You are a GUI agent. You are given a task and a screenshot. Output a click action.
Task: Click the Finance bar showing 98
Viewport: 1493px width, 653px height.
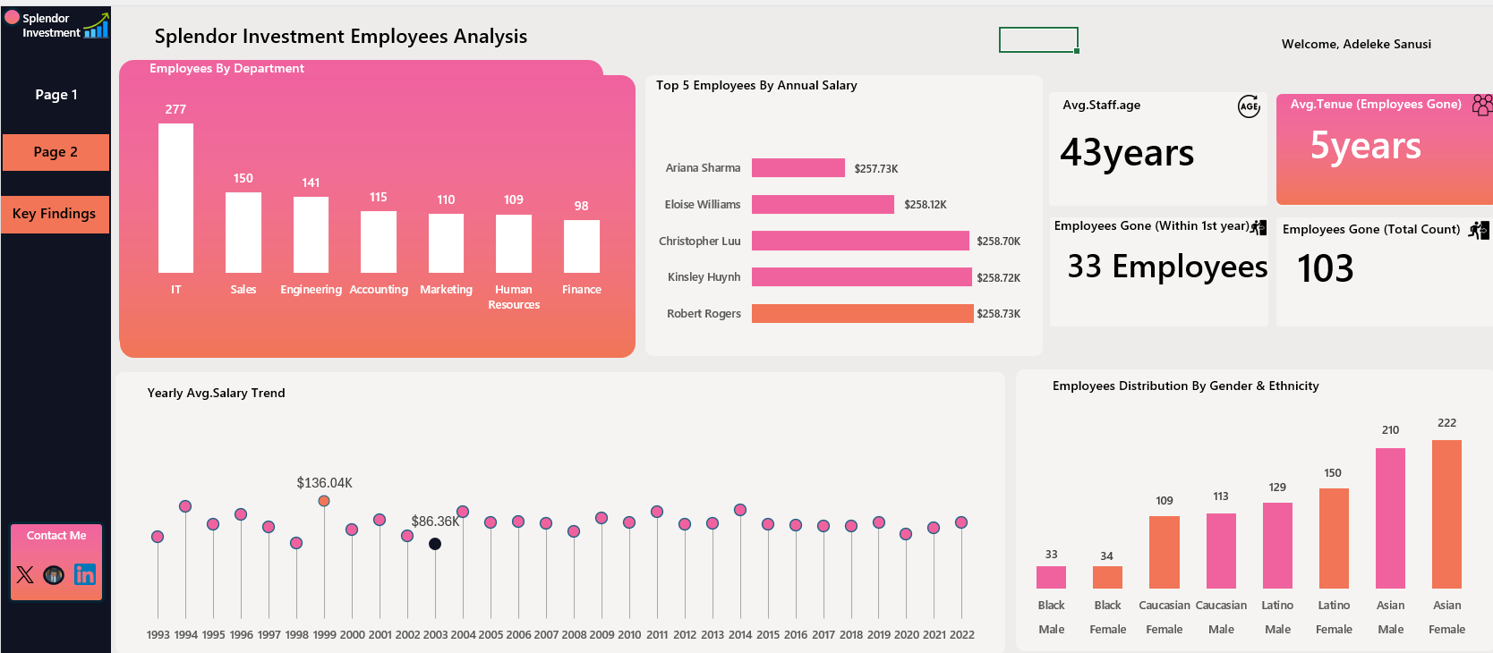click(x=582, y=246)
